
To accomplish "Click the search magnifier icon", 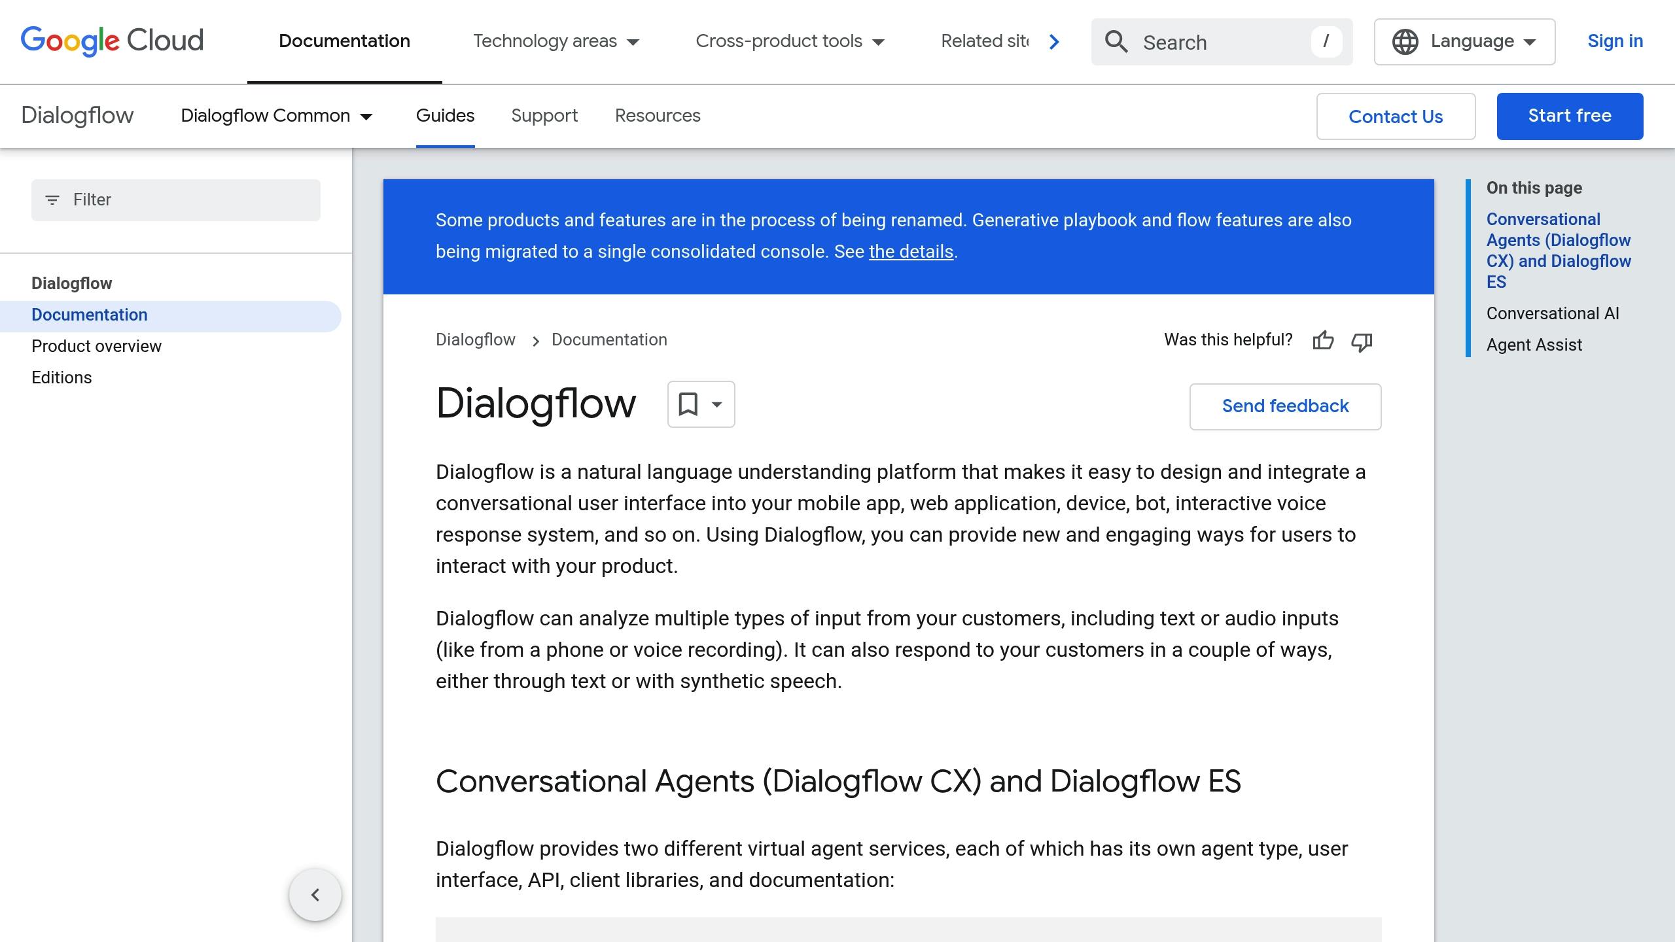I will (x=1116, y=42).
